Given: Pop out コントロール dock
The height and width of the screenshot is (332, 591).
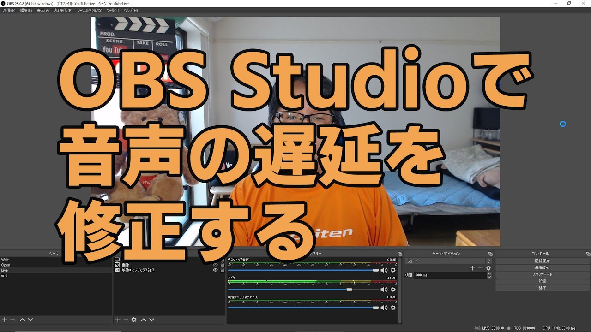Looking at the screenshot, I should coord(588,254).
